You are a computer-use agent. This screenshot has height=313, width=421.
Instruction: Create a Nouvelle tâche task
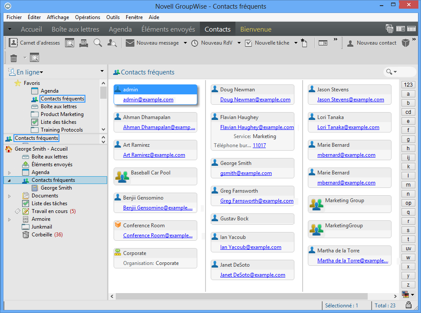[x=268, y=43]
